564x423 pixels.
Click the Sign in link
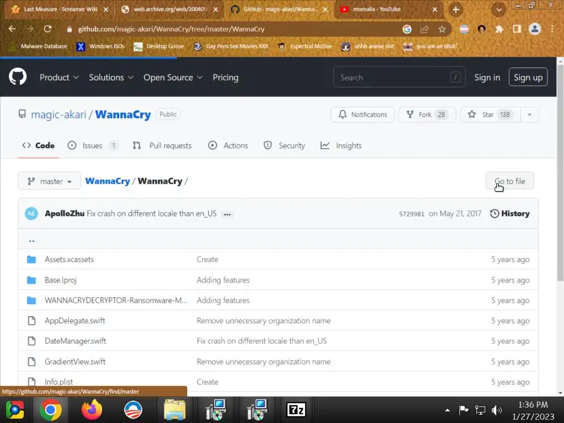(487, 77)
